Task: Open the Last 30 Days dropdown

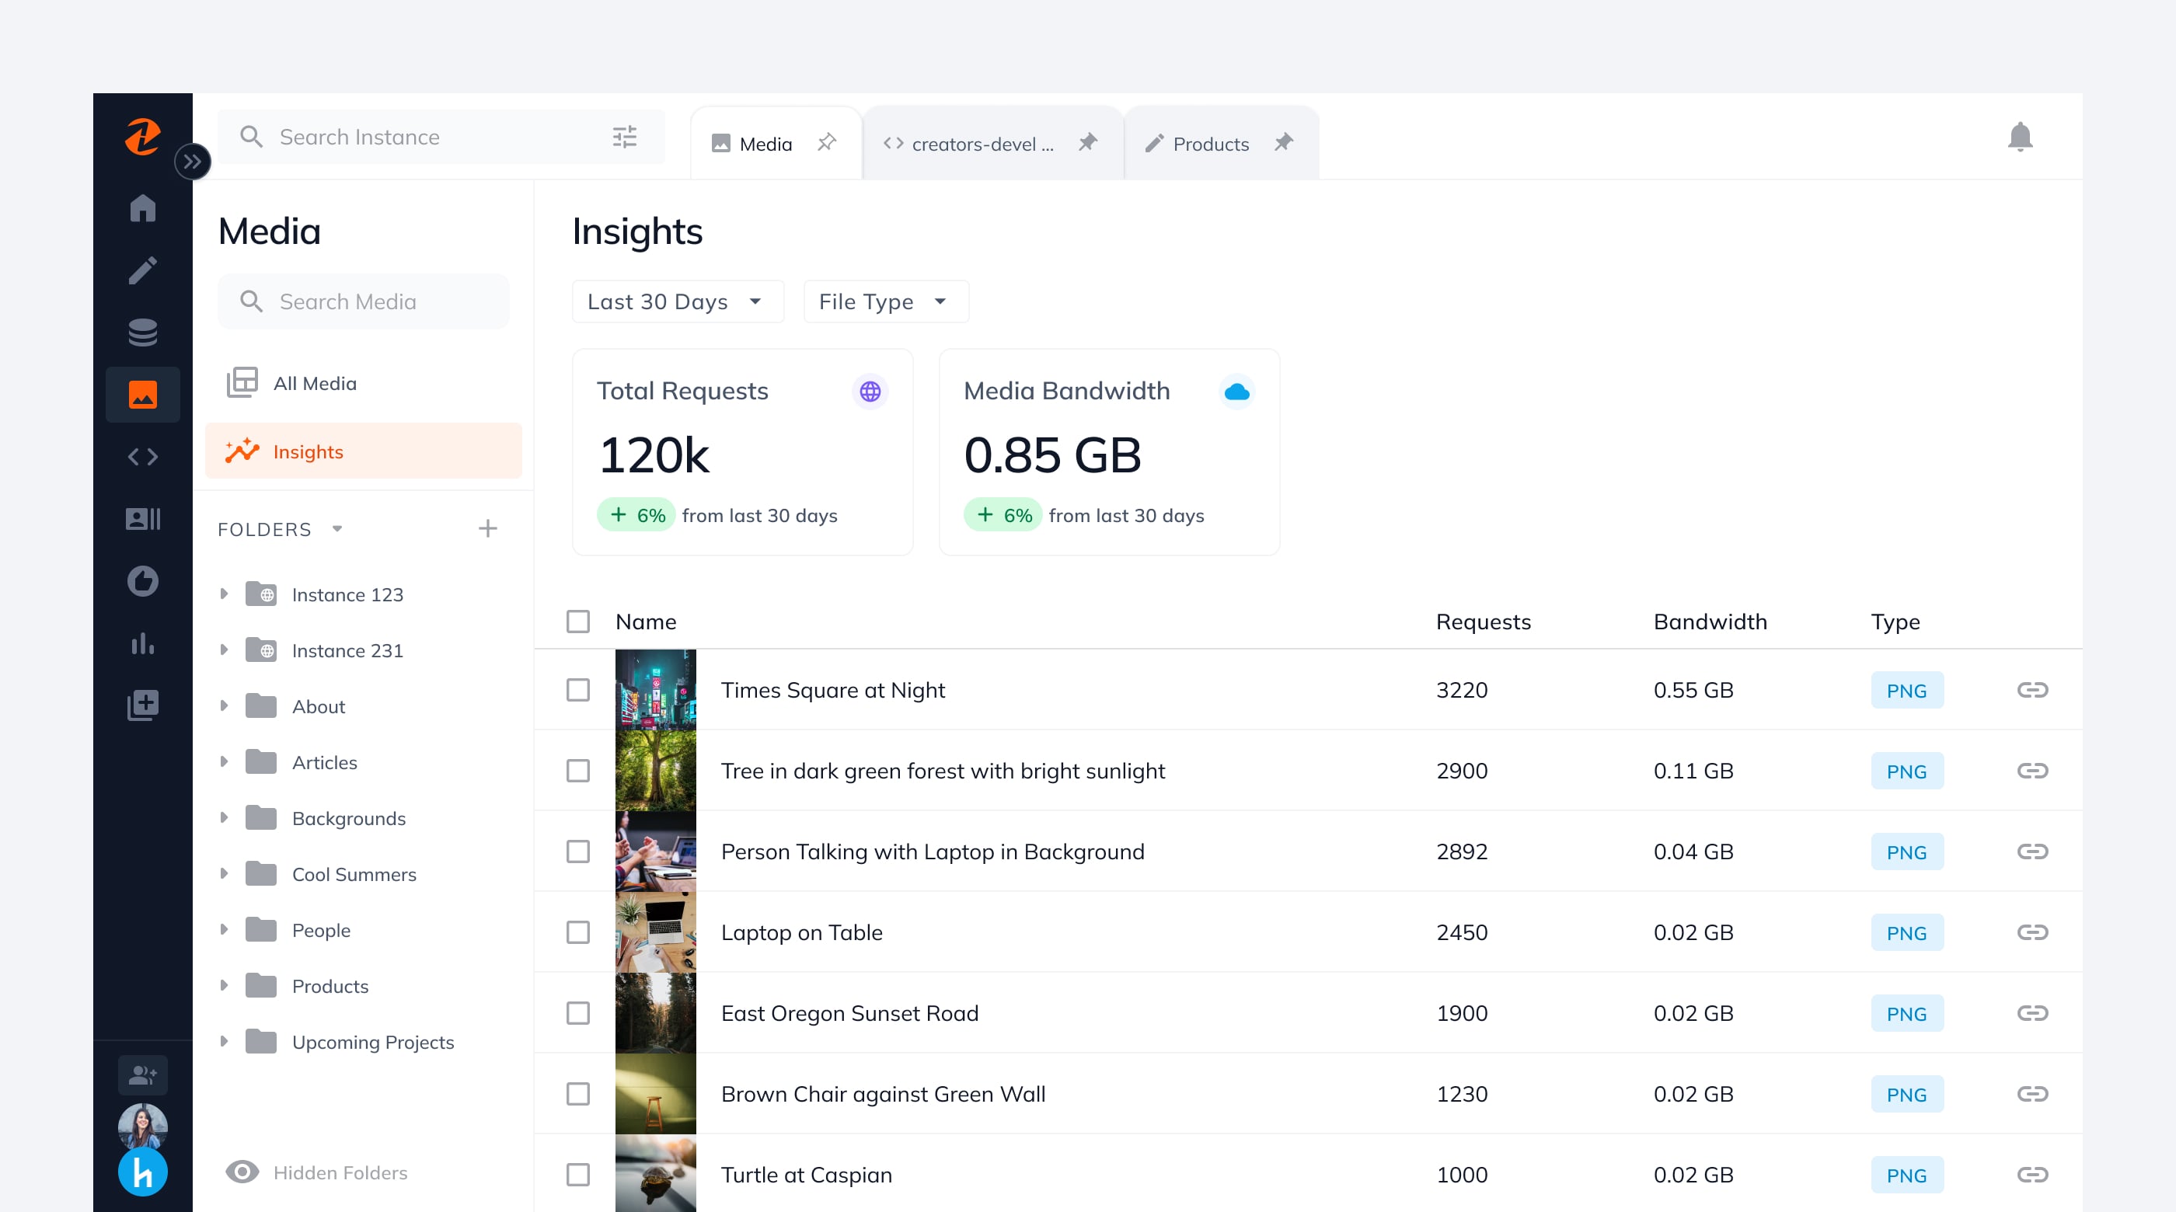Action: coord(678,301)
